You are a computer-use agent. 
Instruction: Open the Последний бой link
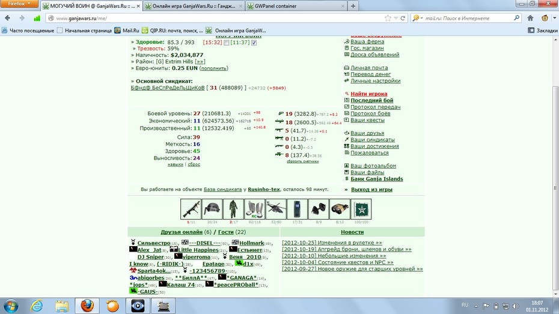pos(371,100)
